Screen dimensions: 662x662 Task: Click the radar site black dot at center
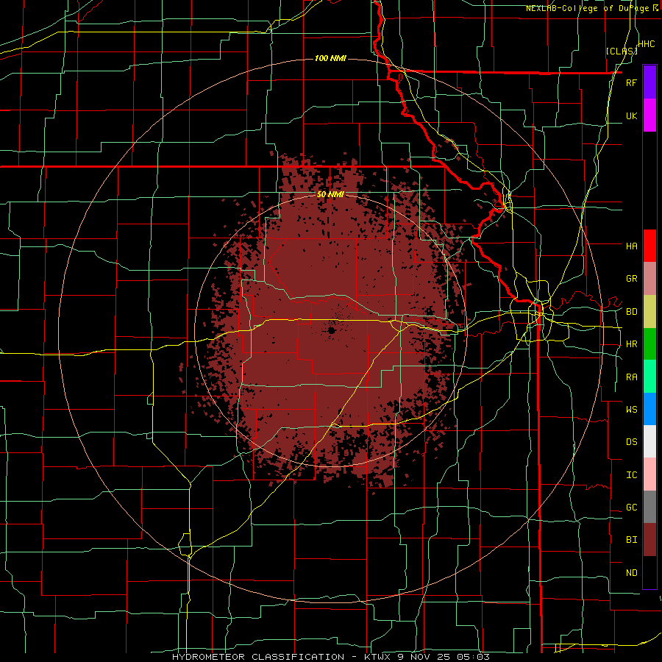coord(331,330)
